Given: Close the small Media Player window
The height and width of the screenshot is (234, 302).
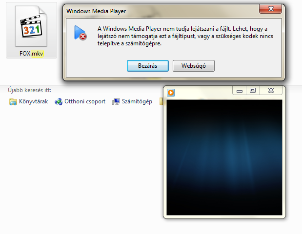Looking at the screenshot, I should coord(271,91).
